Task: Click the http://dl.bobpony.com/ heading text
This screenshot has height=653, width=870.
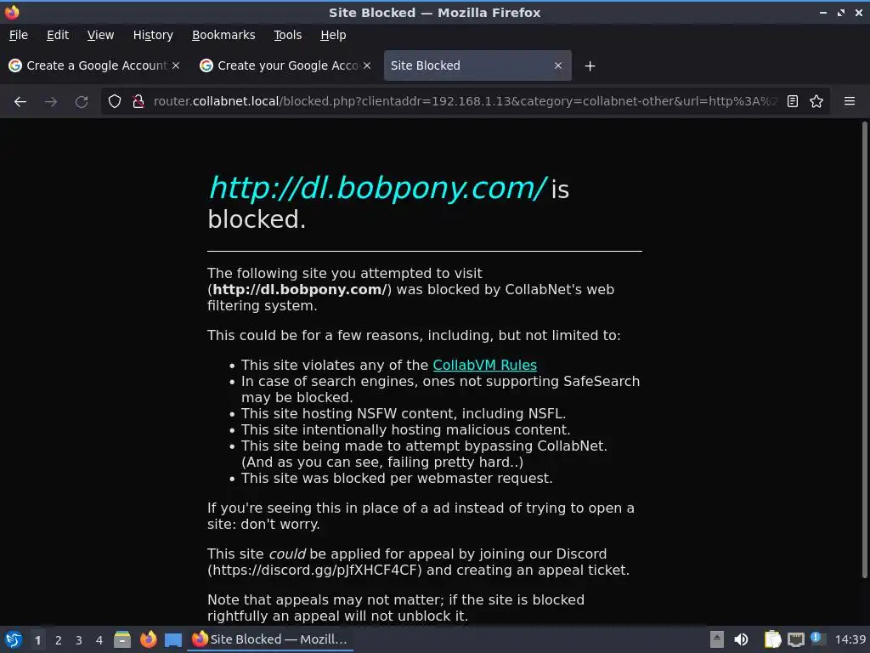Action: coord(378,188)
